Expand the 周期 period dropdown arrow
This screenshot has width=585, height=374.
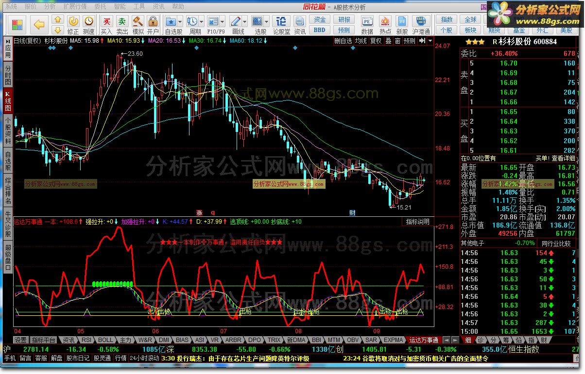point(201,21)
